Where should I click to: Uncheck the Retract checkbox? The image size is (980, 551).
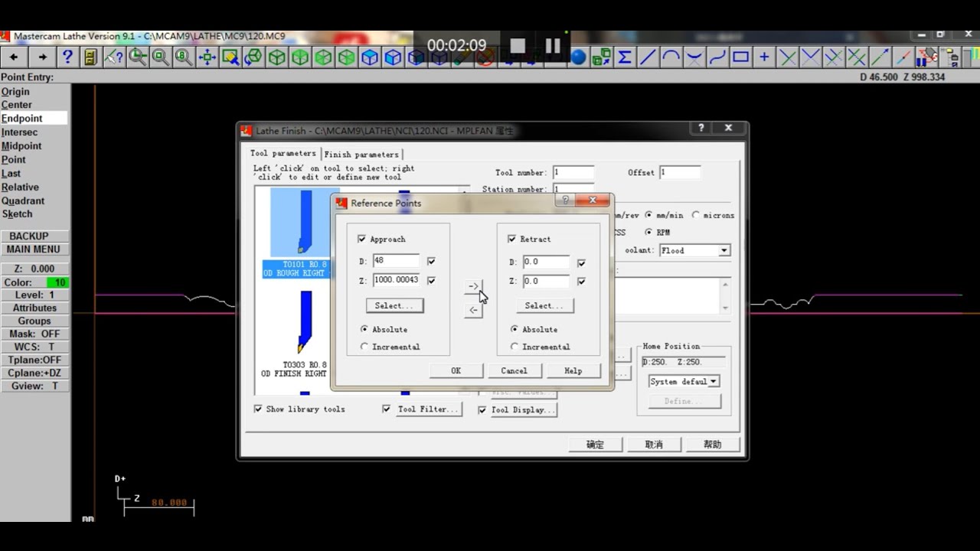(x=512, y=239)
